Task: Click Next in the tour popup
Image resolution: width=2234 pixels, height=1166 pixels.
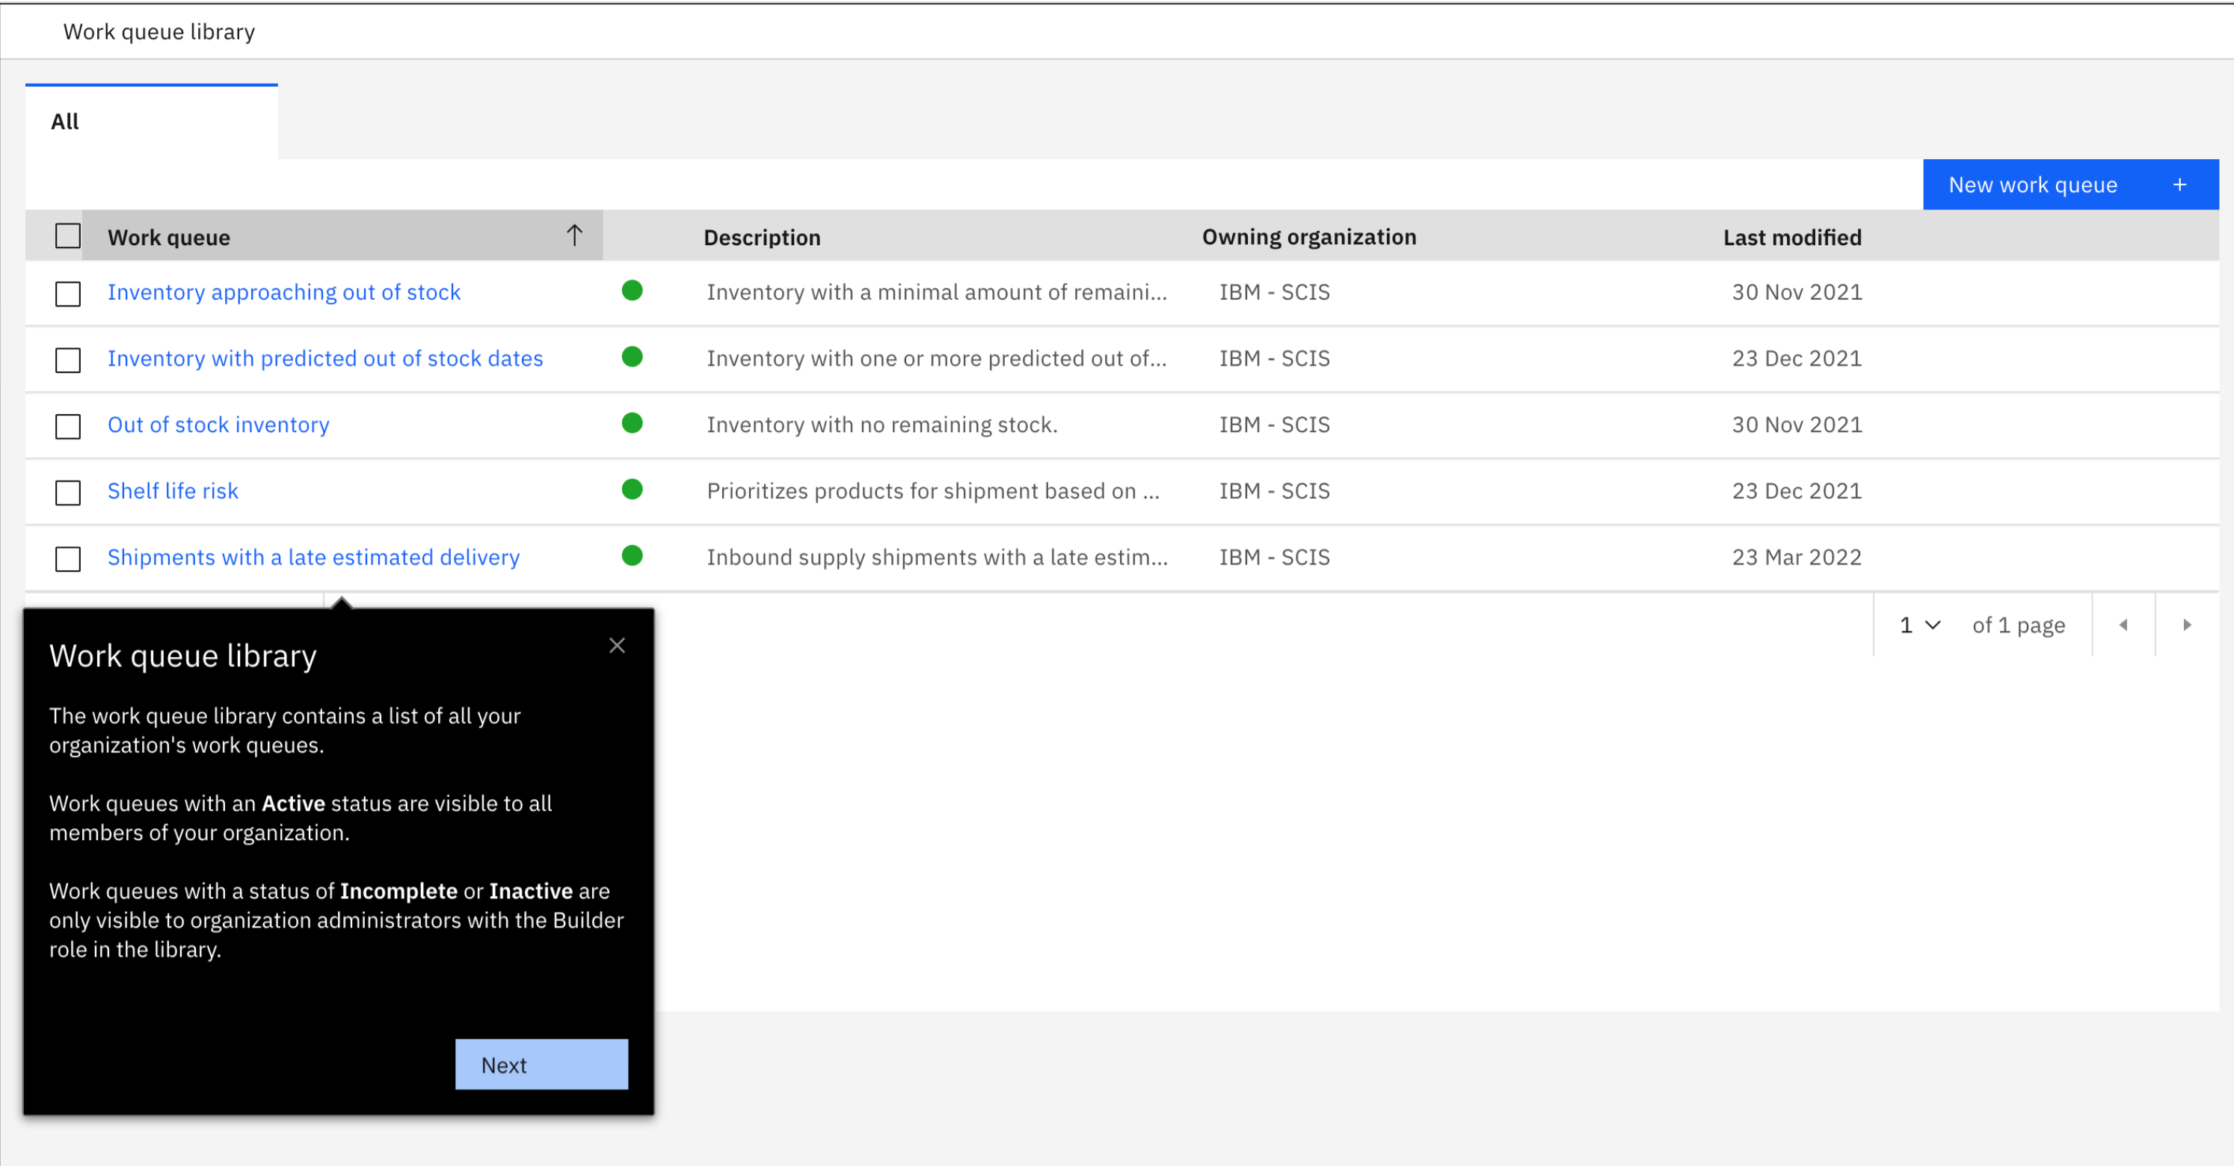Action: tap(541, 1064)
